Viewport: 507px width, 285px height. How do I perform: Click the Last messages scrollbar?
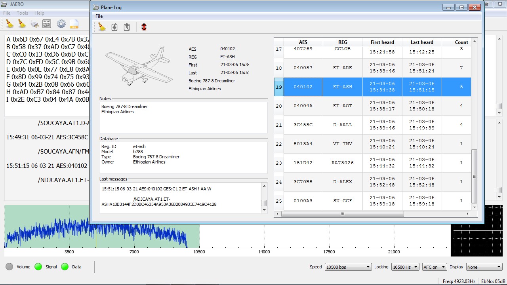(x=263, y=203)
